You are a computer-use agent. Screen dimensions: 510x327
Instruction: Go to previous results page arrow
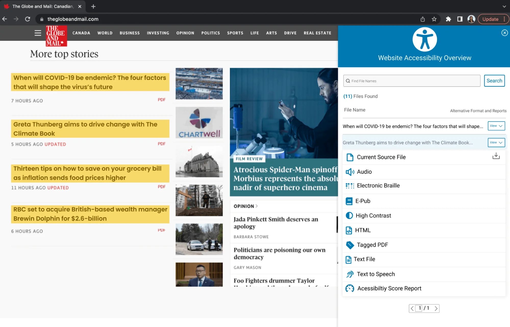point(412,308)
